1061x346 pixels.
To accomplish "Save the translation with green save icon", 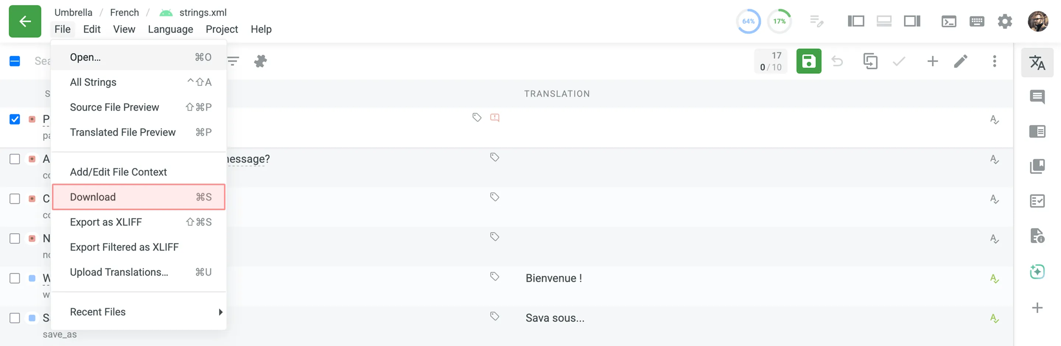I will 809,61.
